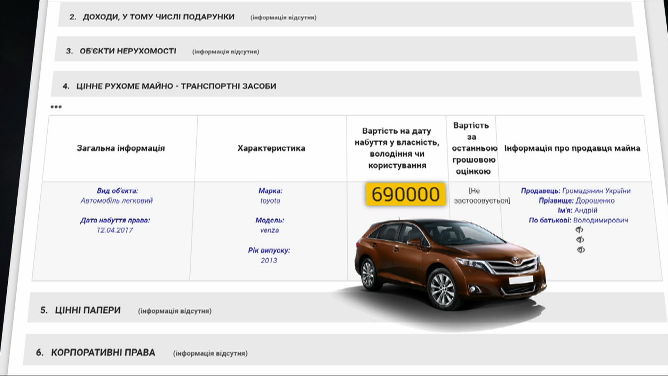Expand section 6 Корпоративні права
Viewport: 668px width, 376px height.
(103, 353)
